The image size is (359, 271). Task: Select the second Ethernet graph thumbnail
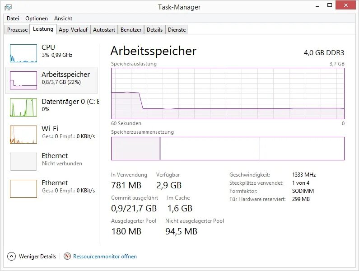click(23, 189)
